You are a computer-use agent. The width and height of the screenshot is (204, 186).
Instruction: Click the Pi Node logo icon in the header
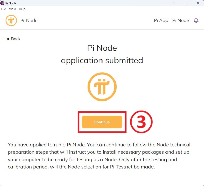click(x=11, y=20)
